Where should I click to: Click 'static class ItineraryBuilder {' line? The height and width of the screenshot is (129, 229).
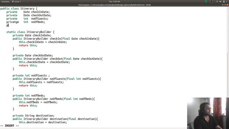tap(30, 32)
